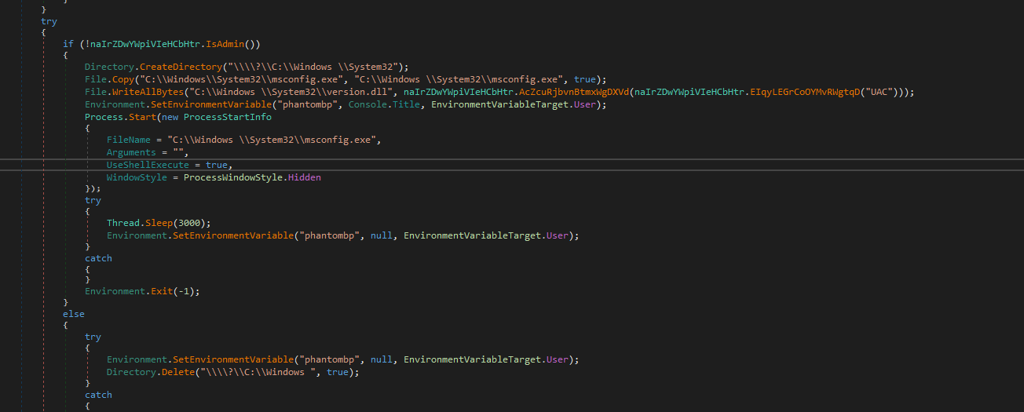Click the catch keyword directly above Environment.Exit
This screenshot has width=1024, height=412.
[x=98, y=258]
